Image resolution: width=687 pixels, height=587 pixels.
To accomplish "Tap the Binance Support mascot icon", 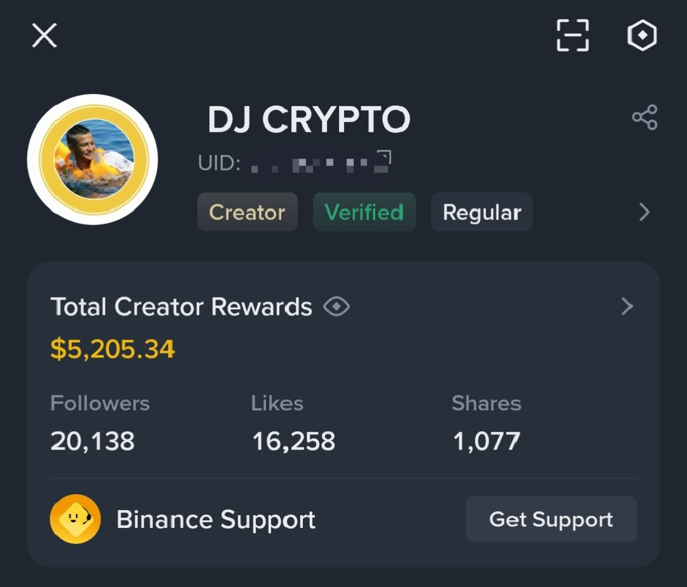I will (75, 519).
